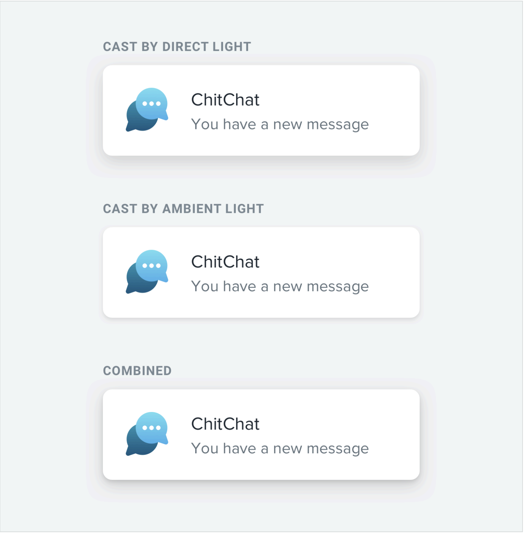The image size is (524, 534).
Task: Read new message text in Direct Light card
Action: point(280,125)
